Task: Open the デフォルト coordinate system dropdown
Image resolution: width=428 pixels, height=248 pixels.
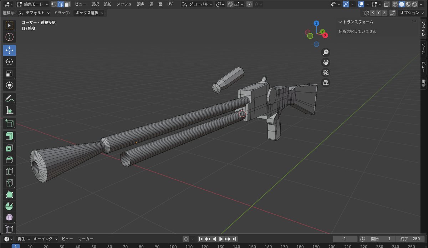Action: [x=34, y=13]
